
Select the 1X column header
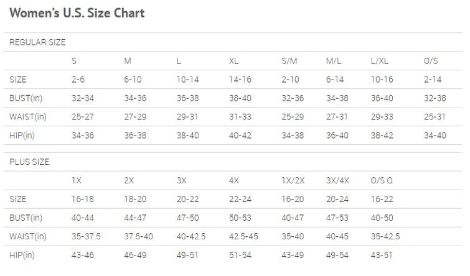coord(77,180)
